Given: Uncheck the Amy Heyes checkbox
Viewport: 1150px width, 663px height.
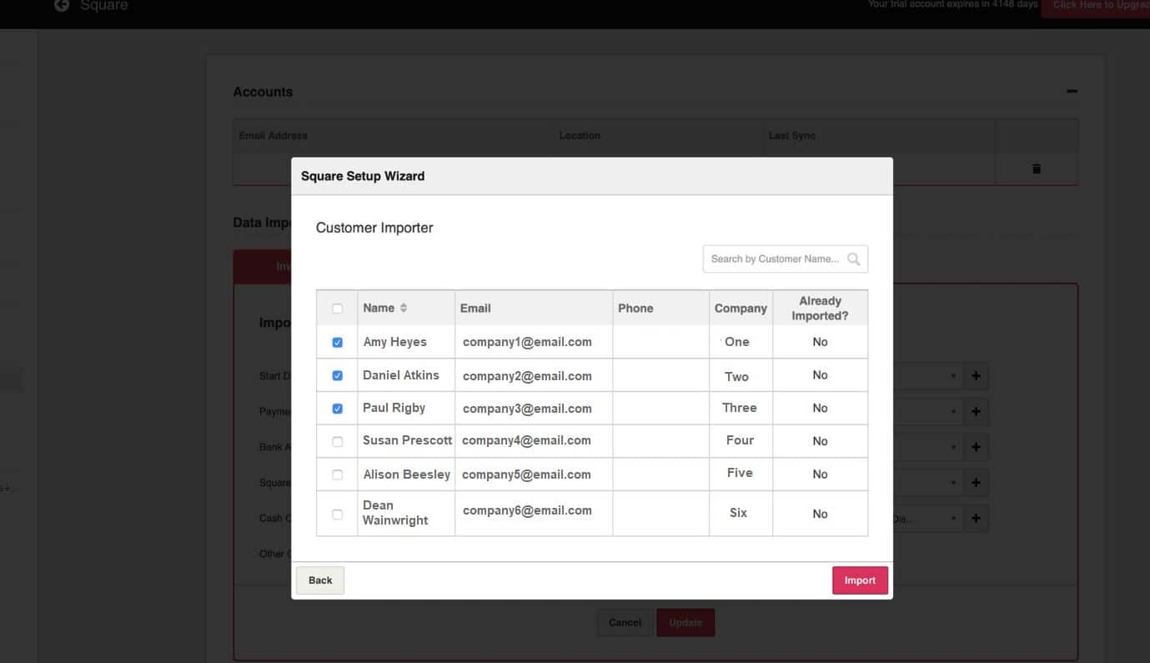Looking at the screenshot, I should [338, 343].
